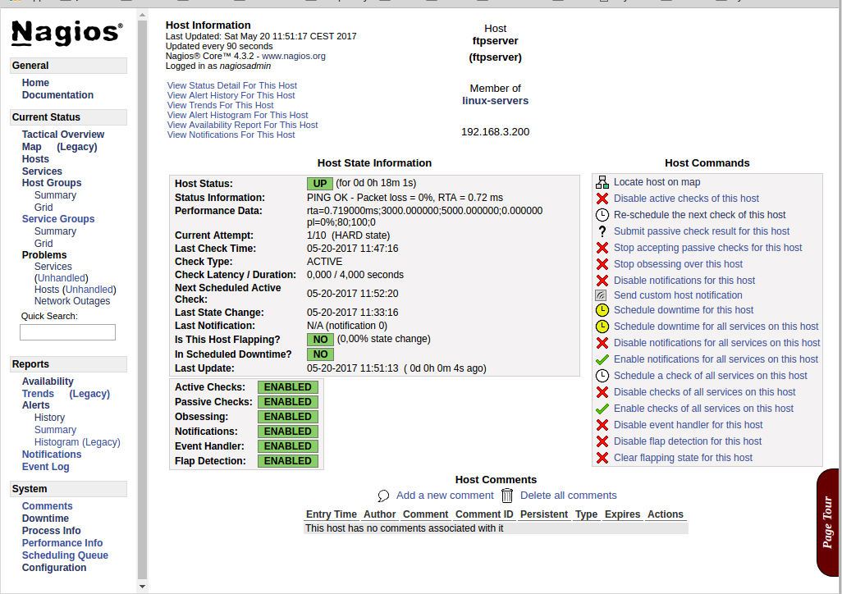Click red X beside Disable notifications for this host
The image size is (842, 594).
[x=602, y=281]
